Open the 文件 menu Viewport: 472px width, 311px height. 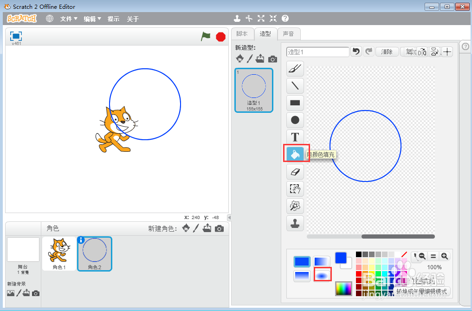[69, 19]
